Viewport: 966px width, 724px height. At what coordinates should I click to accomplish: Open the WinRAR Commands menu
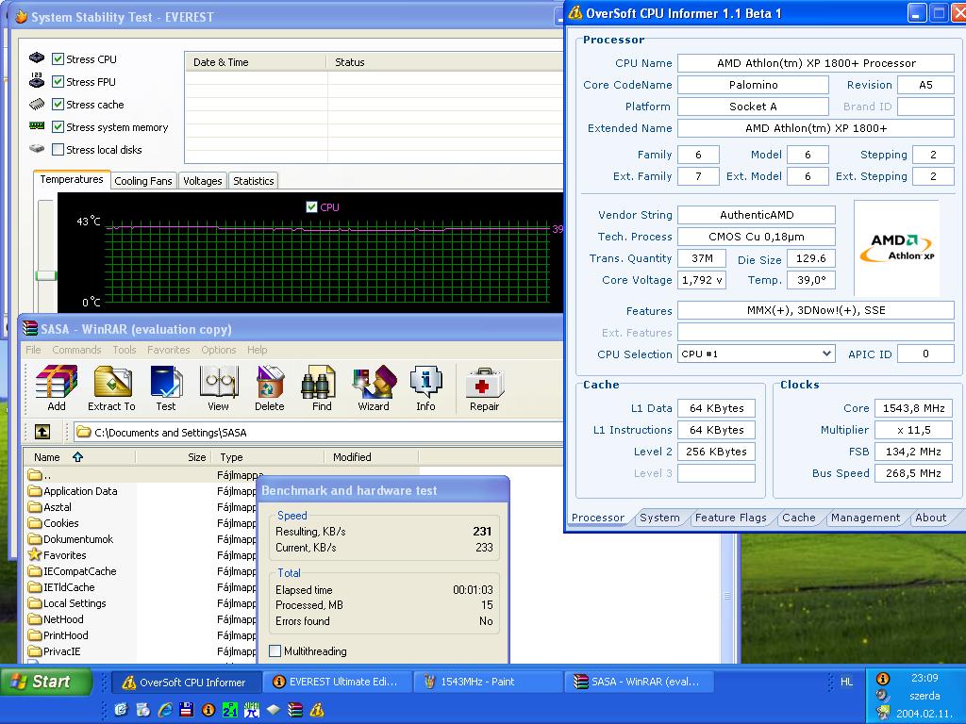tap(76, 350)
